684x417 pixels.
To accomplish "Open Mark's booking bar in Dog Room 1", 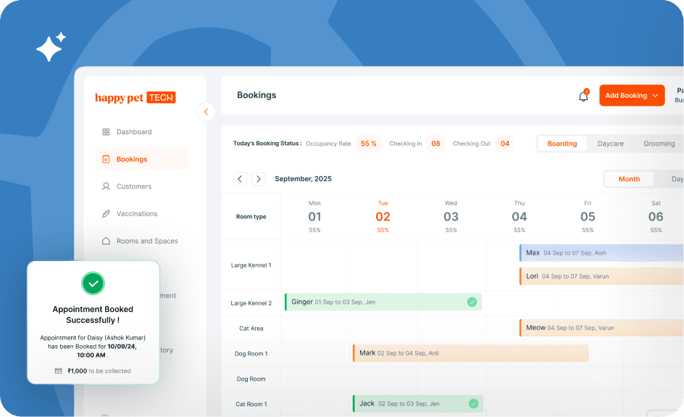I will pos(470,353).
